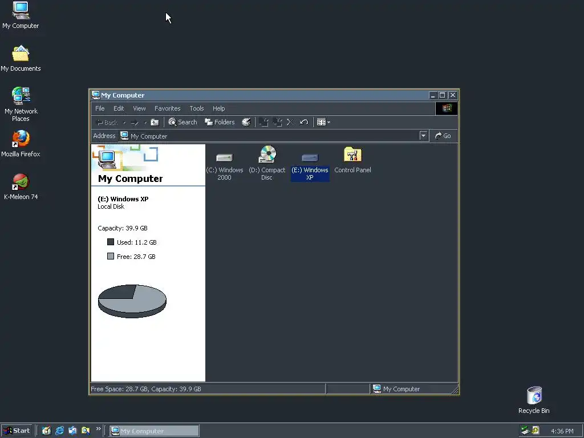The image size is (584, 438).
Task: Go up one folder level
Action: pyautogui.click(x=155, y=122)
